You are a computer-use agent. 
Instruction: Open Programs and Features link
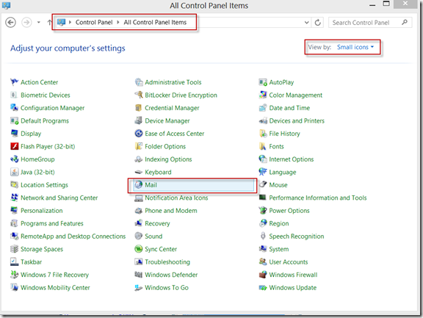pyautogui.click(x=52, y=223)
